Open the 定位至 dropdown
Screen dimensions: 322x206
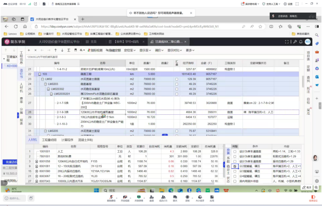pos(128,50)
